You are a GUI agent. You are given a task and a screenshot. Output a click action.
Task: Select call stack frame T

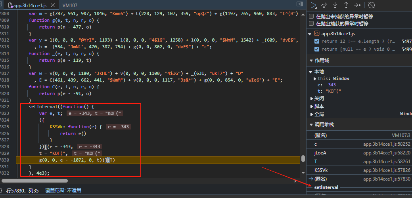(x=359, y=162)
